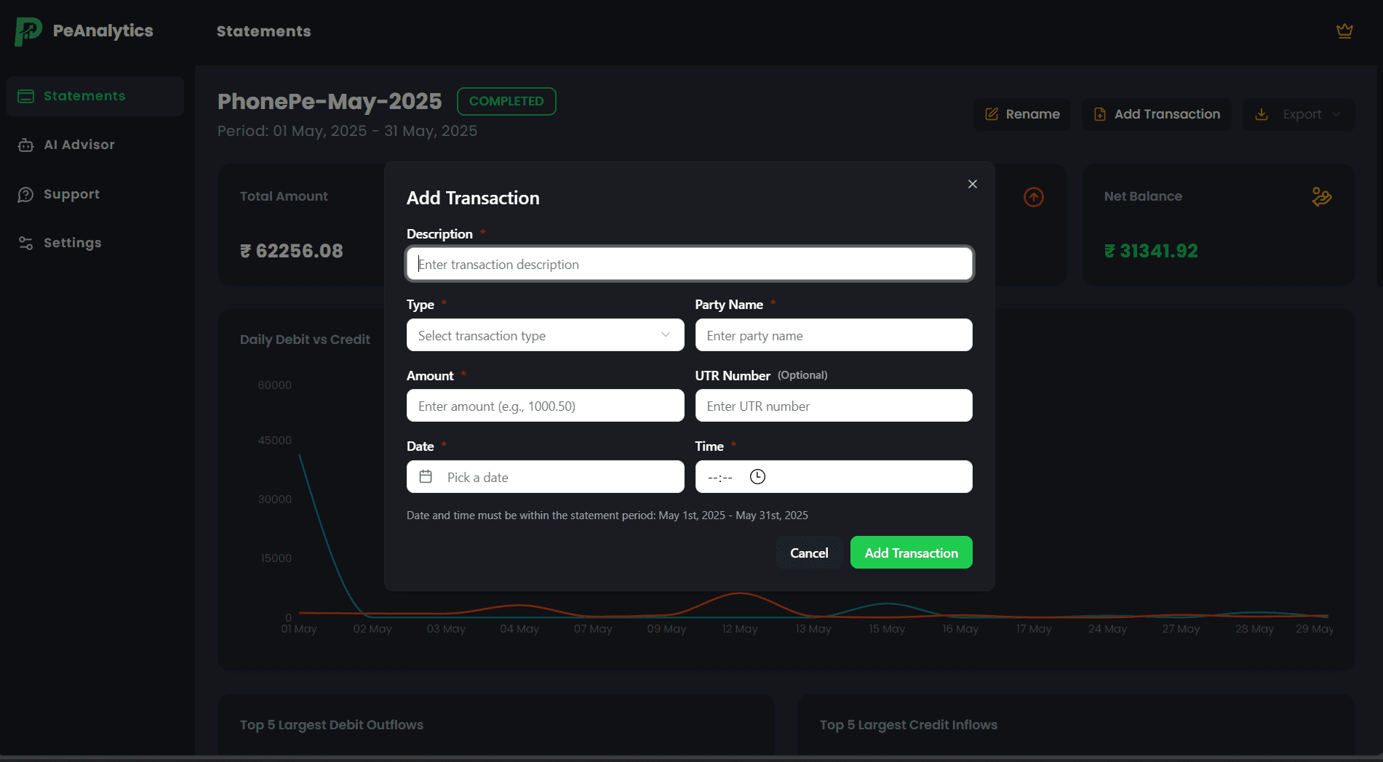Screen dimensions: 1383x762
Task: Open the Select transaction type dropdown
Action: click(544, 335)
